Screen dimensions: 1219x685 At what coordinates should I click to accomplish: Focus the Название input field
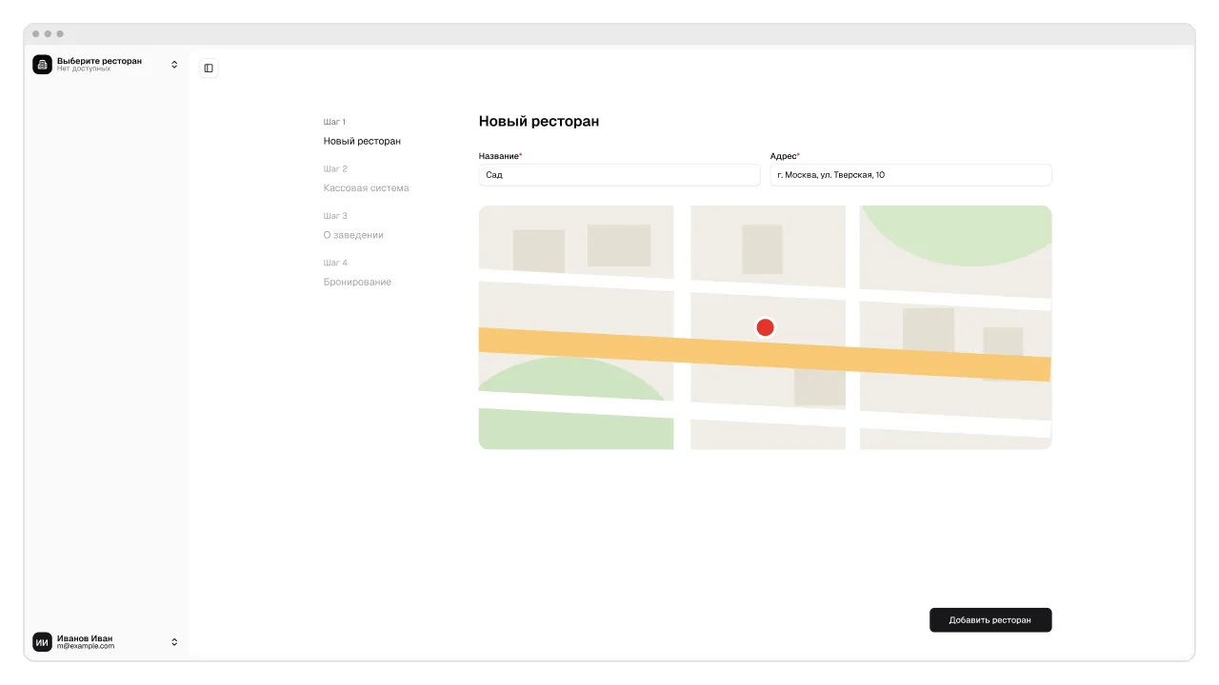[x=619, y=175]
